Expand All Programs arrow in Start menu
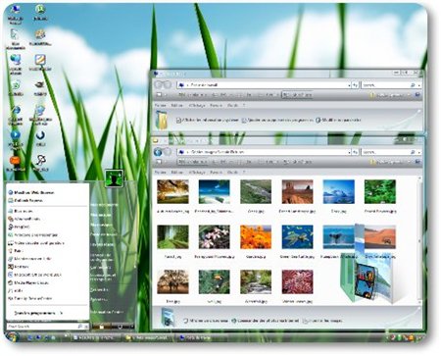This screenshot has height=356, width=441. (61, 313)
